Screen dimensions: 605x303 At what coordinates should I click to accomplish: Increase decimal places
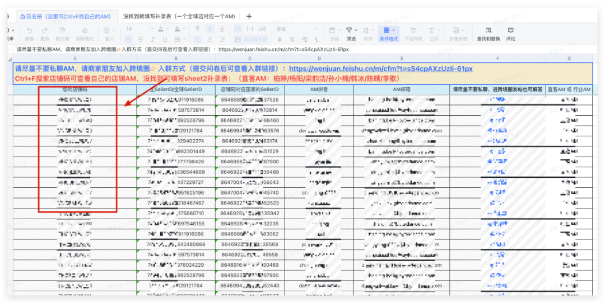(305, 39)
